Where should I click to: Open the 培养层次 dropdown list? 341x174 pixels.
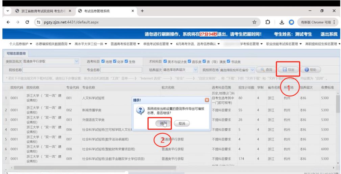tap(195, 70)
